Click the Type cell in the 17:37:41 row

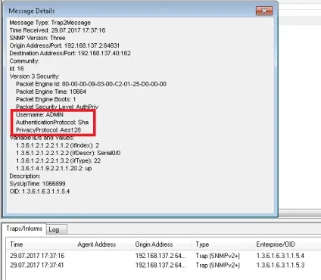[217, 266]
